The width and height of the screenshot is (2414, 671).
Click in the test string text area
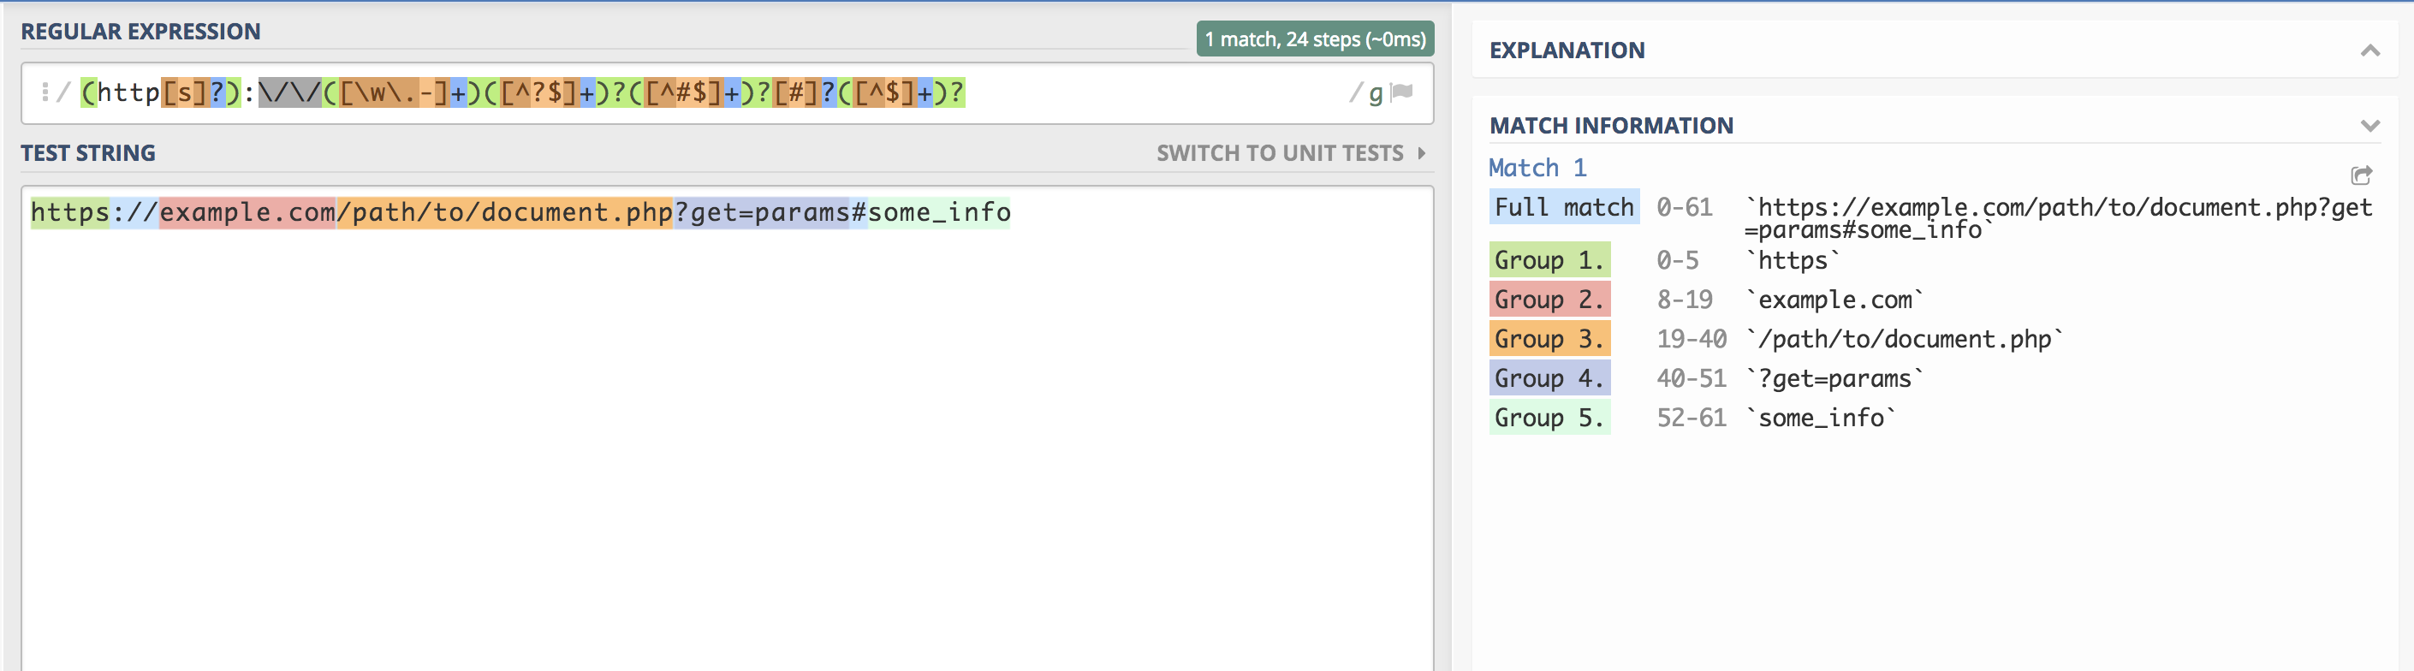[x=726, y=428]
